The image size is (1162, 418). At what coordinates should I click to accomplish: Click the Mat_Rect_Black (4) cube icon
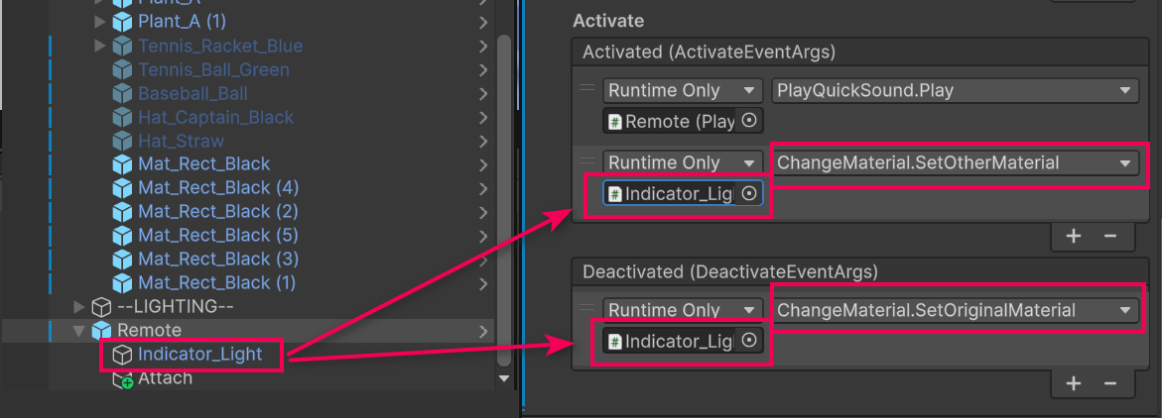pos(122,187)
